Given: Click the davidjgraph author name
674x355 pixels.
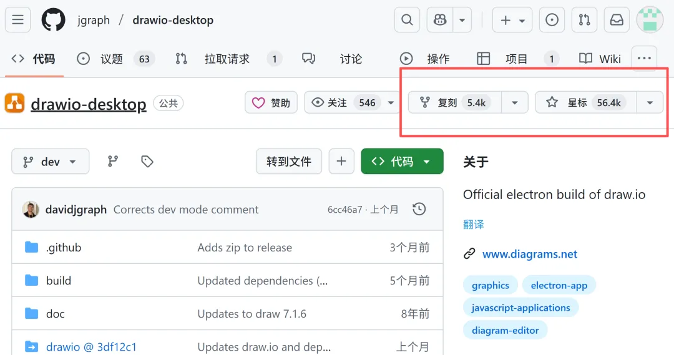Looking at the screenshot, I should click(76, 210).
